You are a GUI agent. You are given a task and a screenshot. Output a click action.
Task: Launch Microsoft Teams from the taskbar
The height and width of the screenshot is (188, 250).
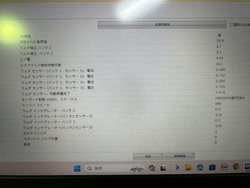coord(176,168)
